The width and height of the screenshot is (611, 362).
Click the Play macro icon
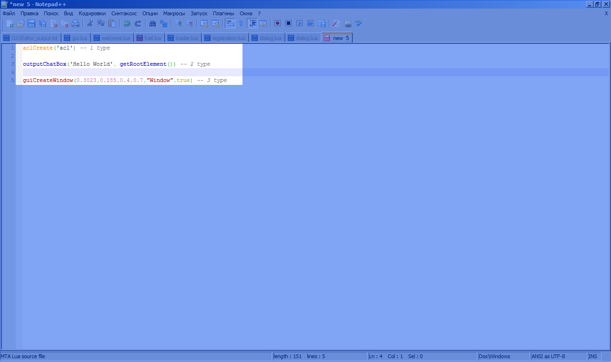pos(299,23)
